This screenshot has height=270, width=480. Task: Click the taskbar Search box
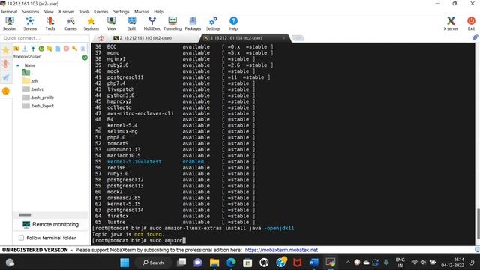coord(153,262)
